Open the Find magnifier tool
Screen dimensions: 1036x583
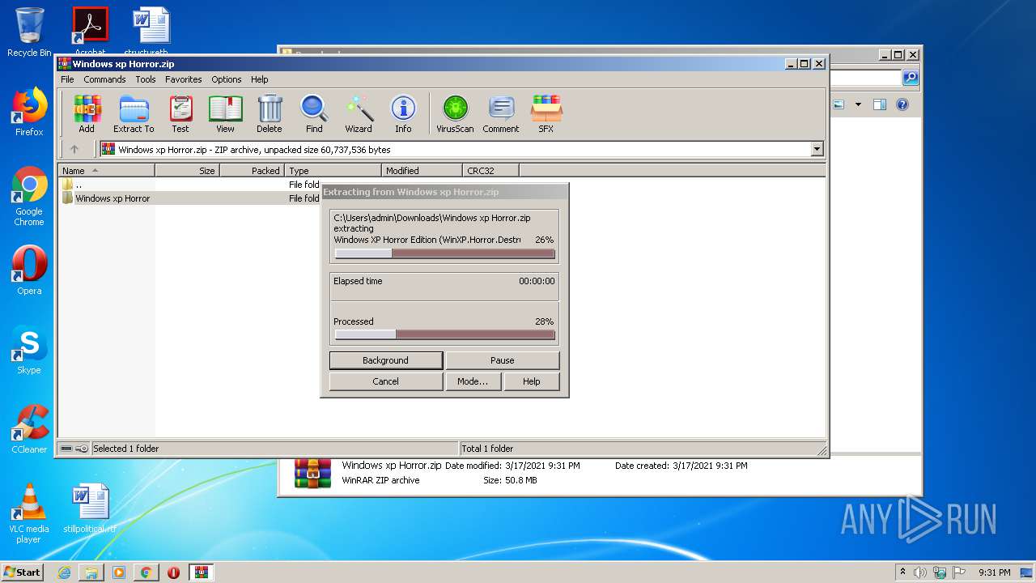point(314,113)
